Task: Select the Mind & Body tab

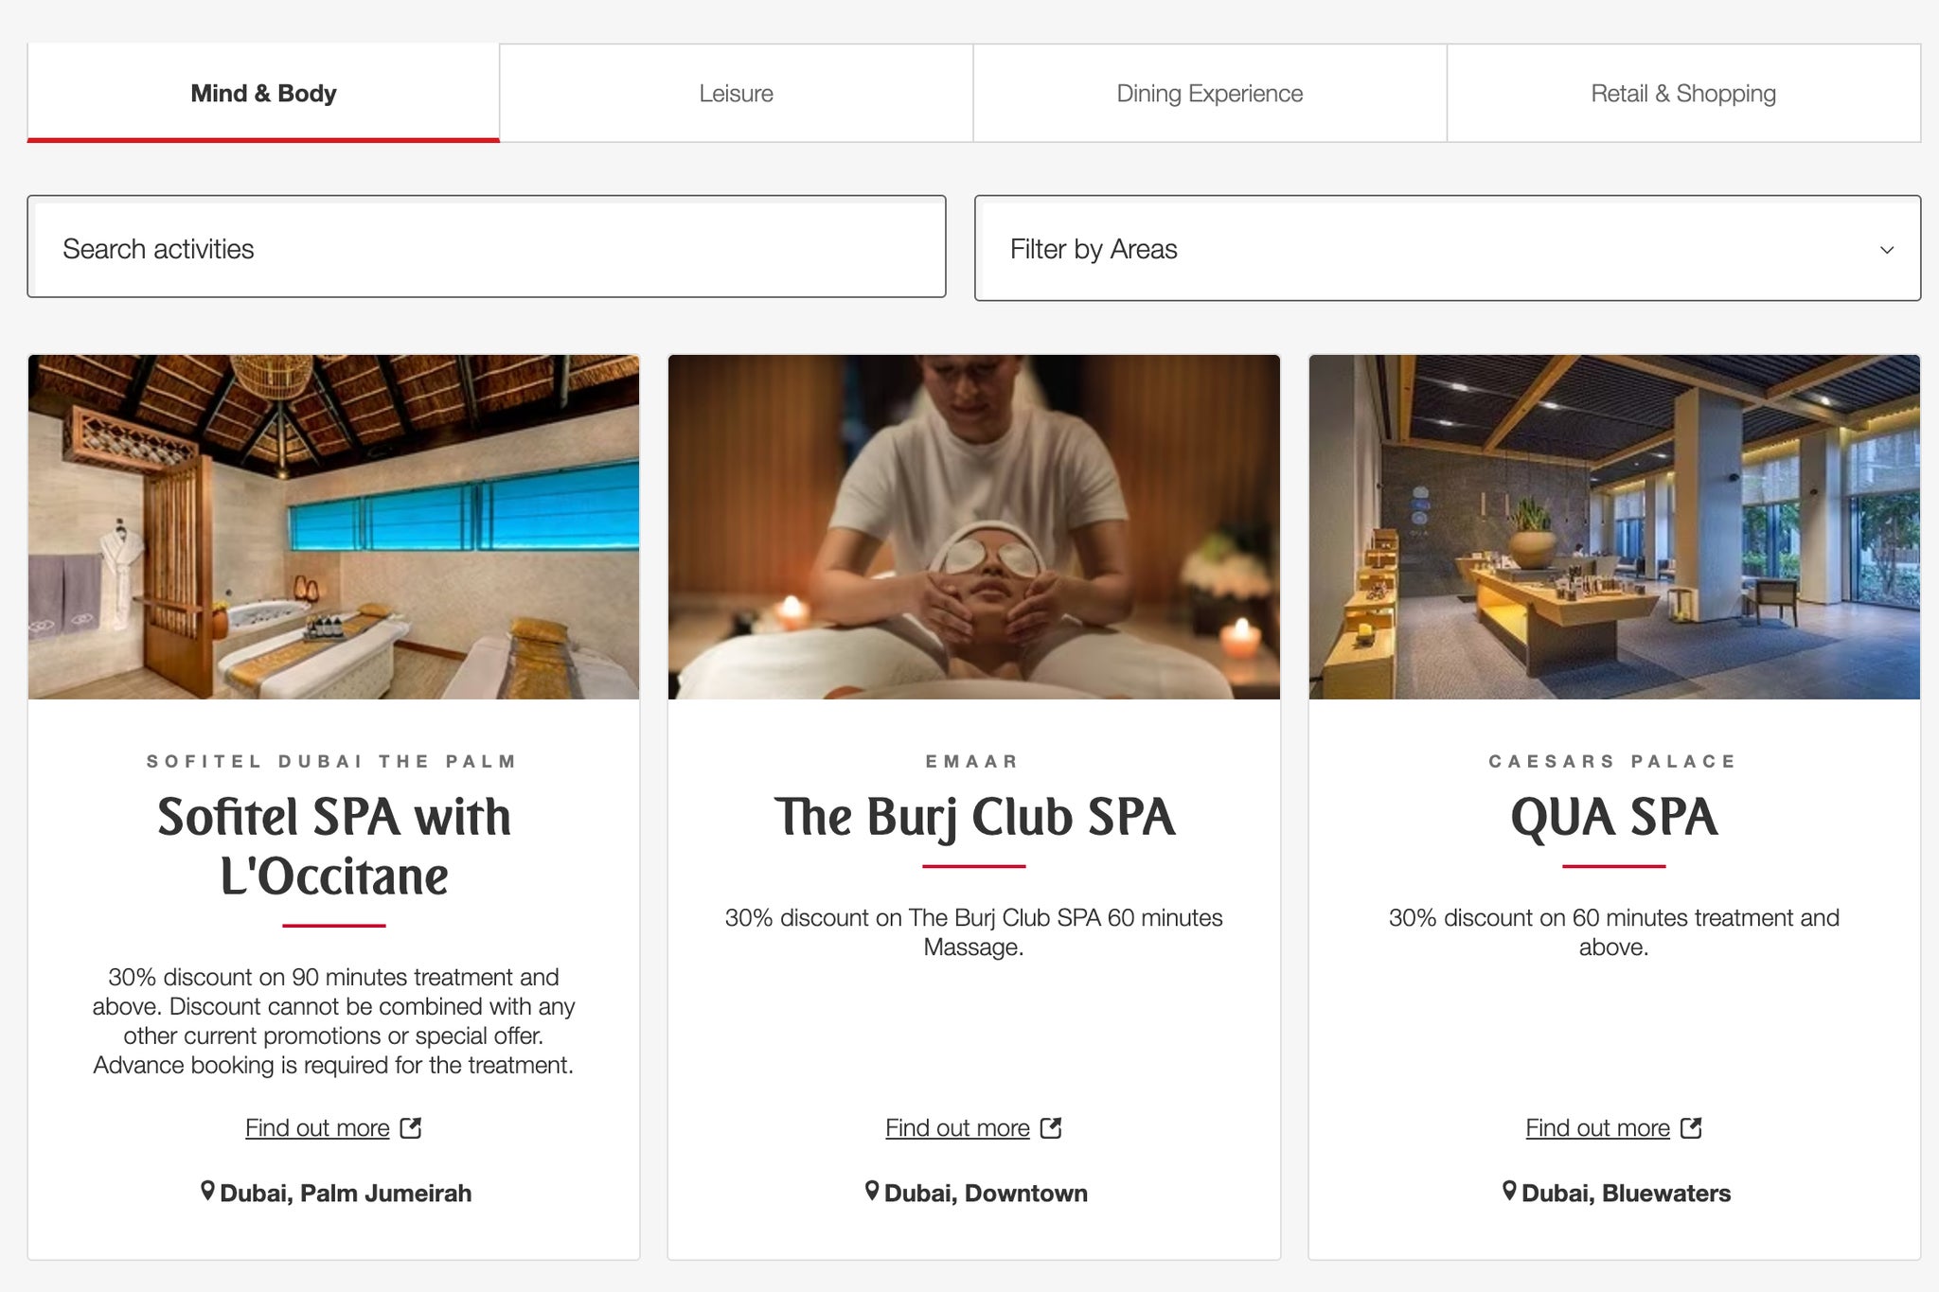Action: pyautogui.click(x=263, y=92)
